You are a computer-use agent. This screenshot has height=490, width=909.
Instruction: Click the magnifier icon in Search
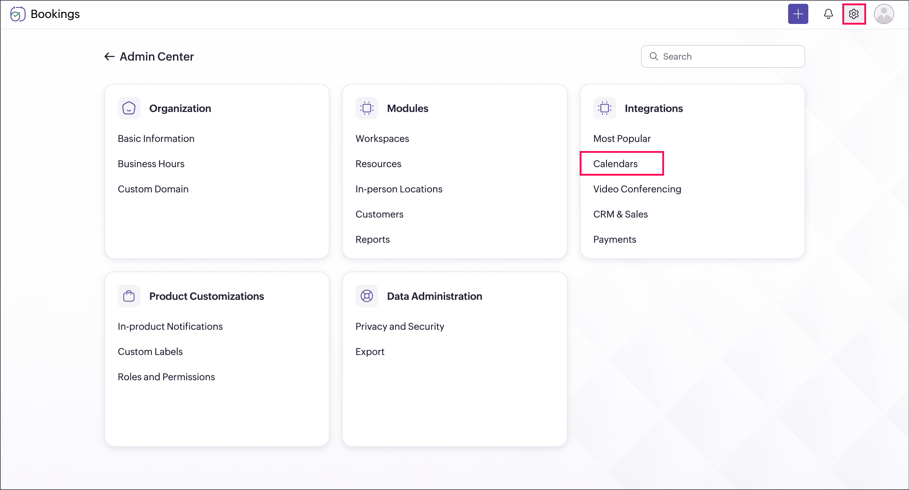coord(654,56)
